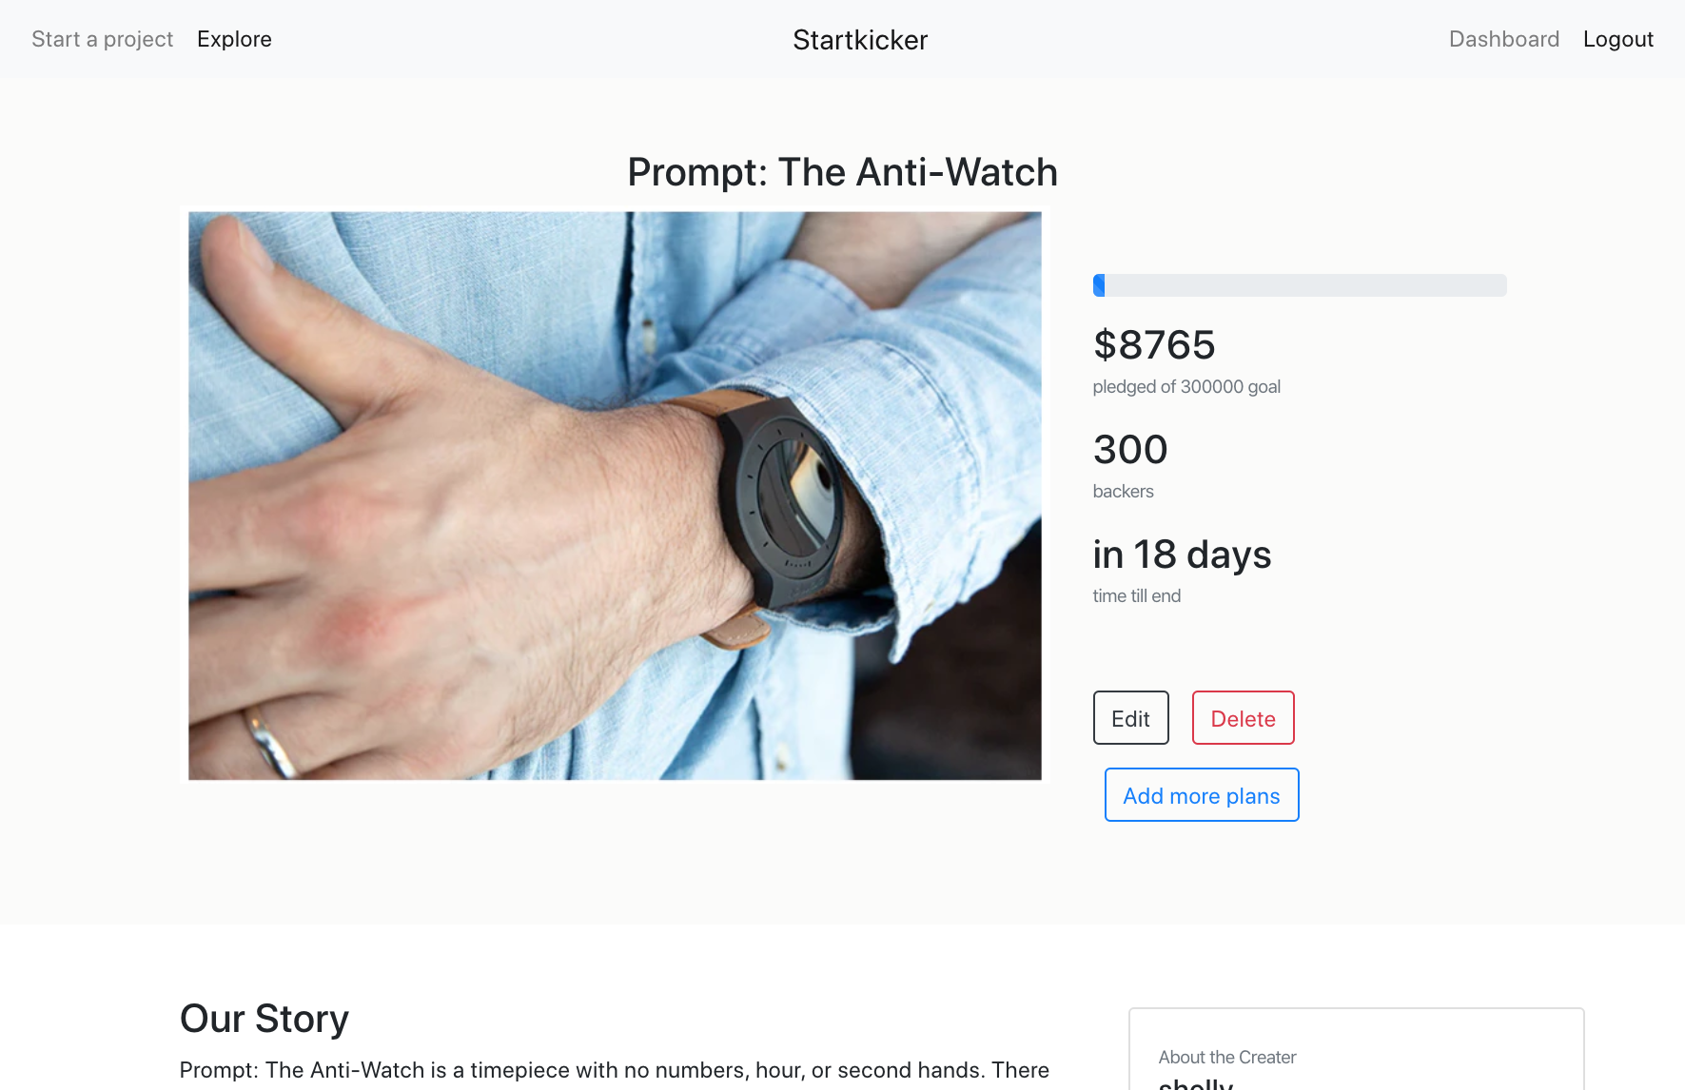Screen dimensions: 1685x1090
Task: Click the About the Creater card label
Action: click(1227, 1057)
